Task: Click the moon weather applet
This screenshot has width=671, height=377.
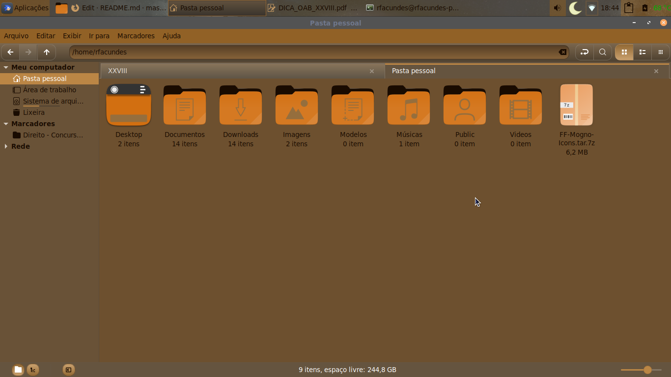Action: click(x=575, y=8)
